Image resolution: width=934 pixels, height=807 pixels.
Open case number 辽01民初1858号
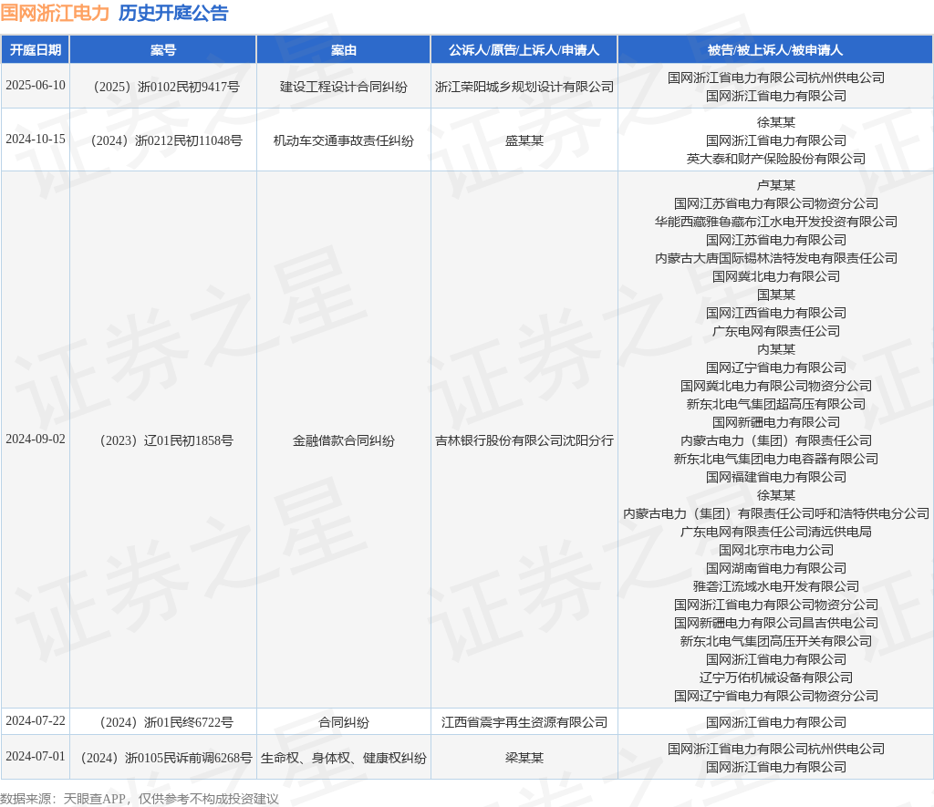[163, 440]
